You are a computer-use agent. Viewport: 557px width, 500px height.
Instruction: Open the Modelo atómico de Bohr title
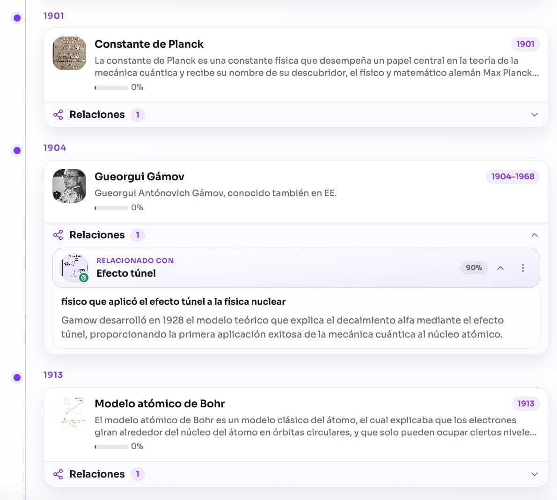pyautogui.click(x=160, y=404)
